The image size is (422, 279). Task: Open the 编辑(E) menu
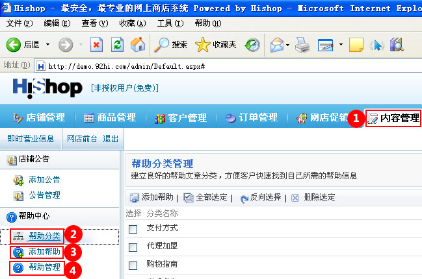[57, 23]
